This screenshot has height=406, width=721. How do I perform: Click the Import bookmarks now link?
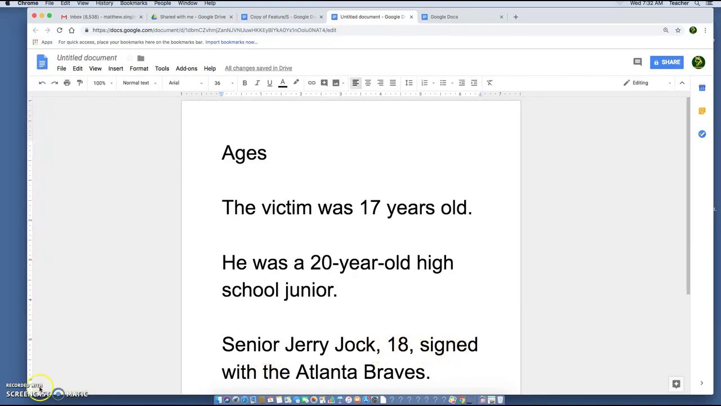232,42
